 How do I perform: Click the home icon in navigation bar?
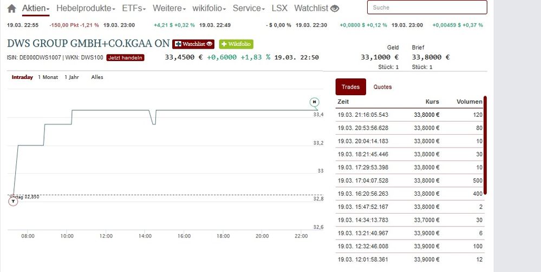click(11, 9)
